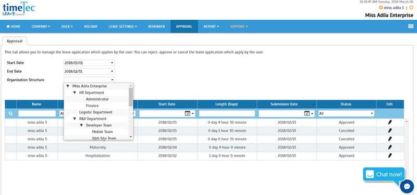Open the End Date dropdown 2018/12/31
The width and height of the screenshot is (417, 195).
(89, 71)
